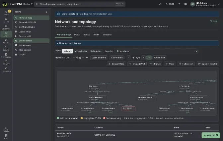The width and height of the screenshot is (223, 141).
Task: Open the Security shield section
Action: [6, 48]
